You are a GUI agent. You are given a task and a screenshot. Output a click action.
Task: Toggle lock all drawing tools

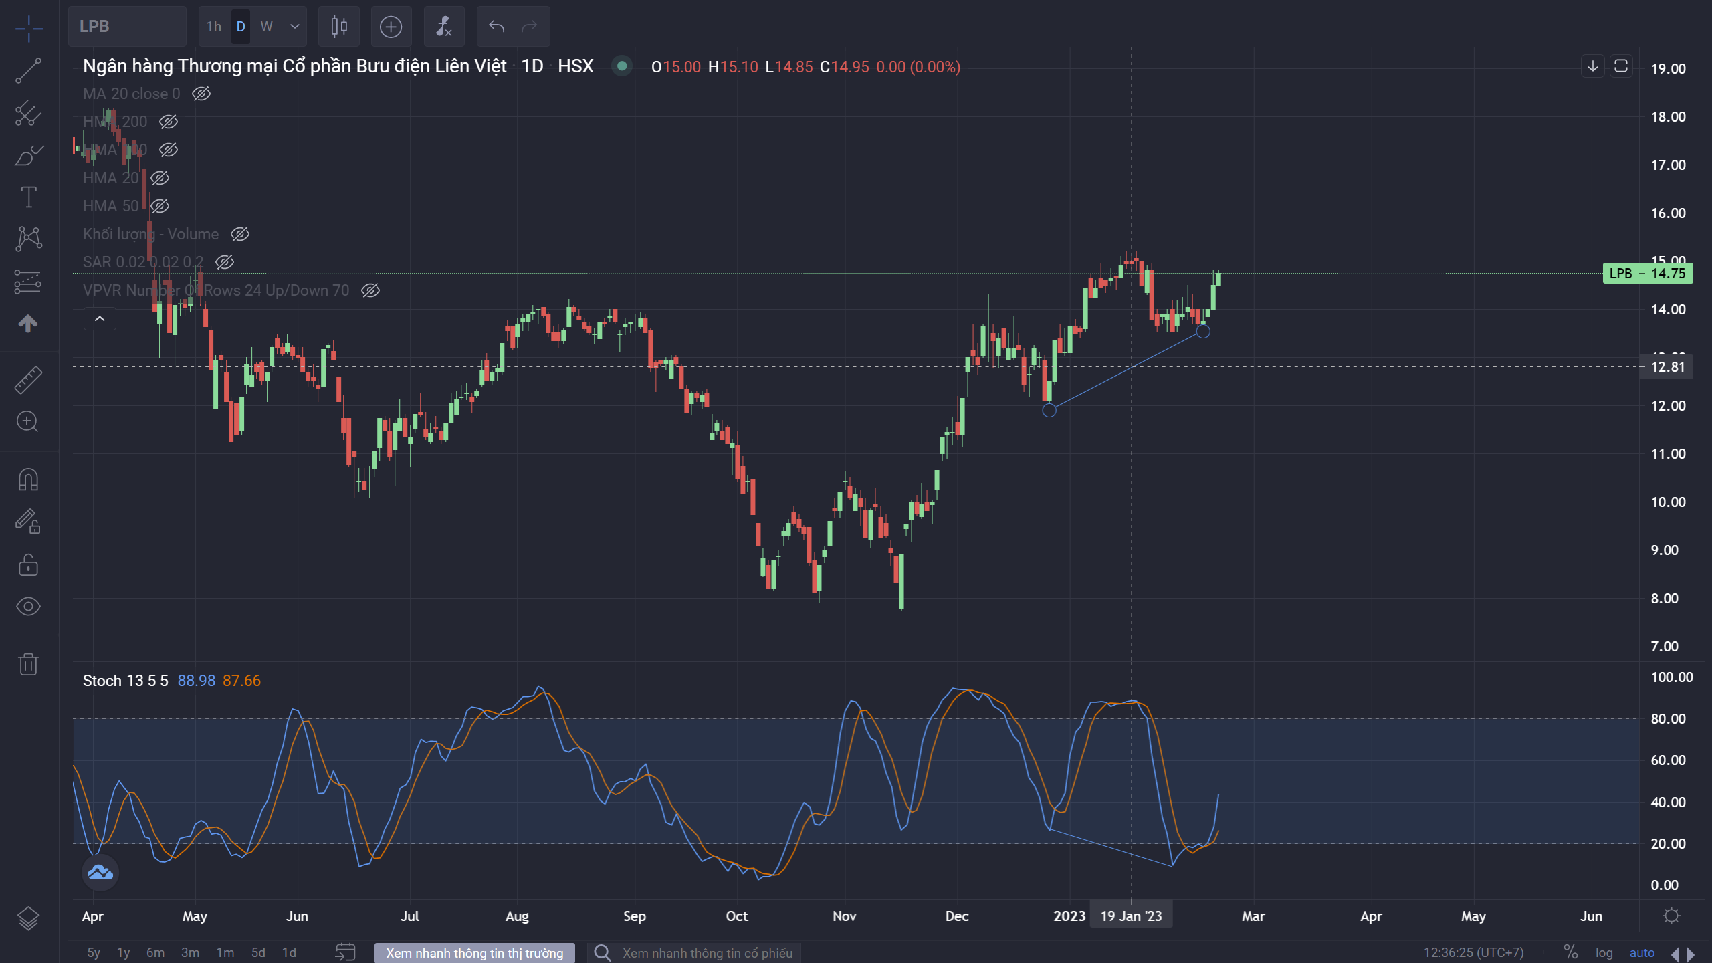29,564
